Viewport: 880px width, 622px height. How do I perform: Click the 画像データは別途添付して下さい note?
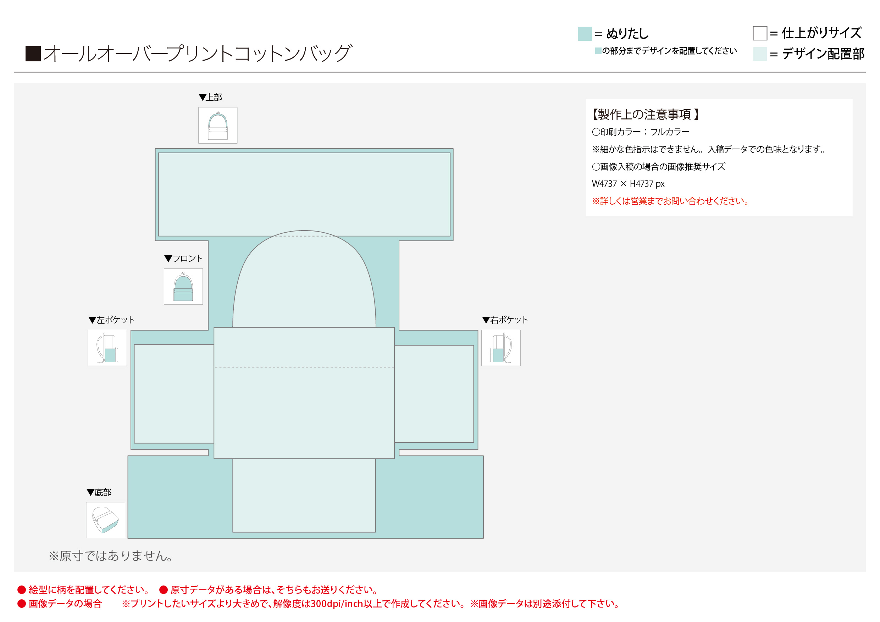pos(544,604)
